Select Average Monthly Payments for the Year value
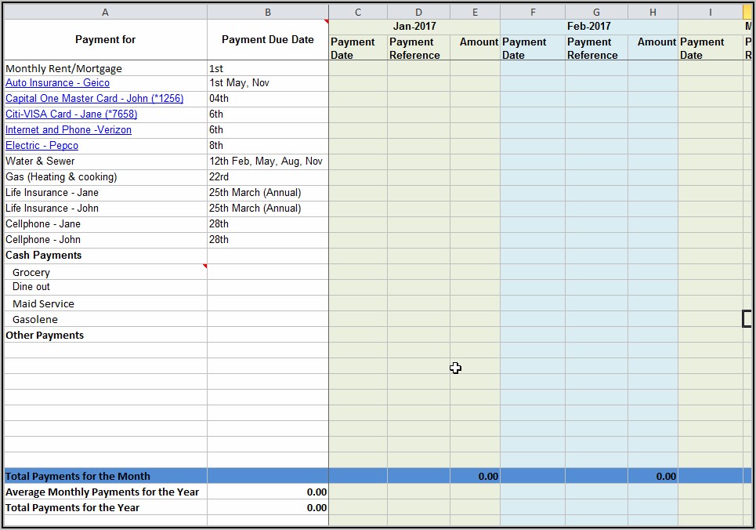756x530 pixels. click(268, 492)
